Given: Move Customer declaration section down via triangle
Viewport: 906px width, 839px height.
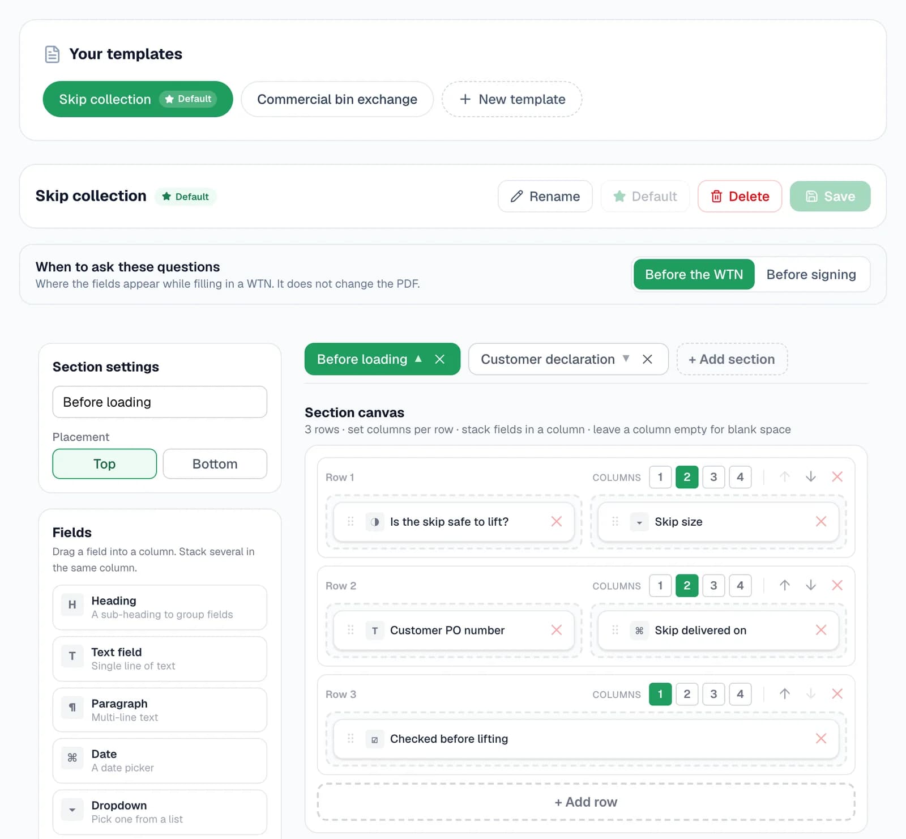Looking at the screenshot, I should (x=626, y=359).
